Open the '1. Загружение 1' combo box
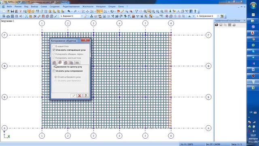The width and height of the screenshot is (259, 146). coord(208,16)
